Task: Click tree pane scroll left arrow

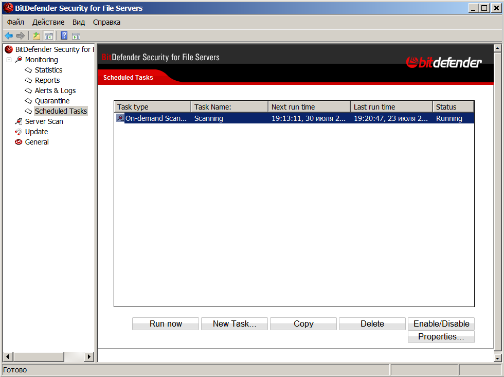Action: click(8, 356)
